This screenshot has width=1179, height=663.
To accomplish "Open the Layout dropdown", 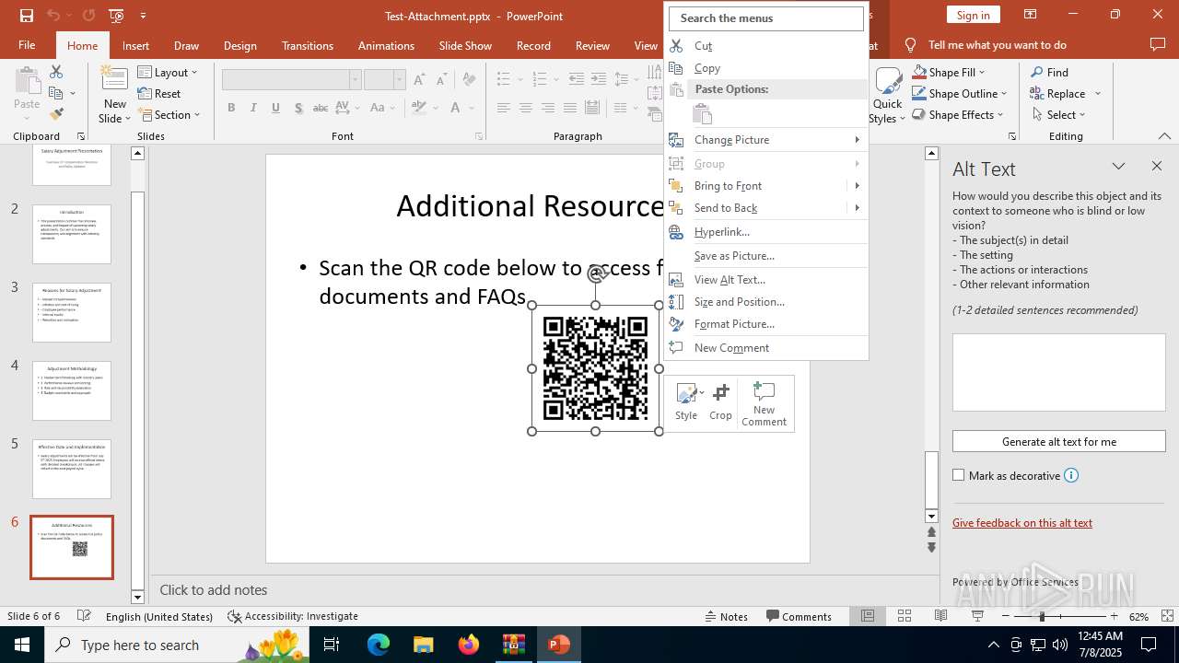I will click(169, 72).
